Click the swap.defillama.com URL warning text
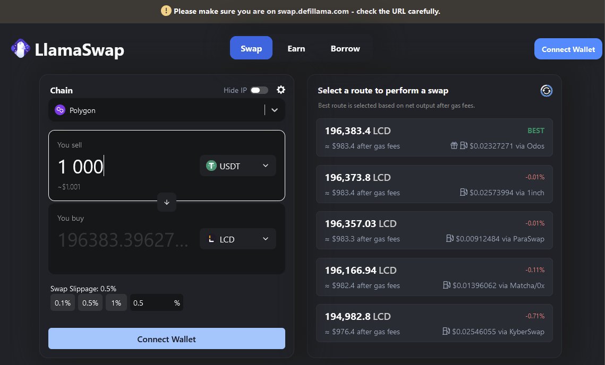 pos(306,11)
